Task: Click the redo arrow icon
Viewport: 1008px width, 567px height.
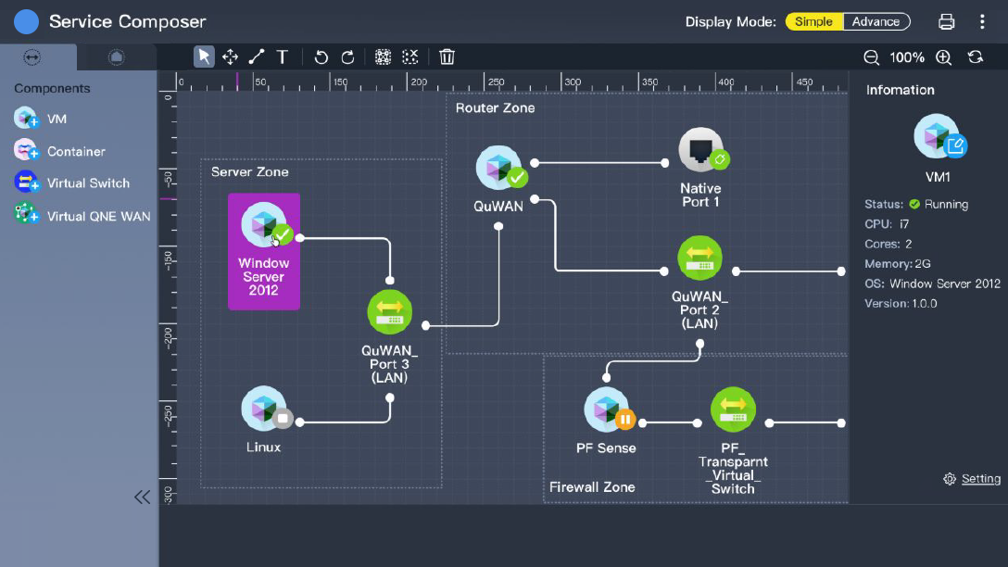Action: point(347,57)
